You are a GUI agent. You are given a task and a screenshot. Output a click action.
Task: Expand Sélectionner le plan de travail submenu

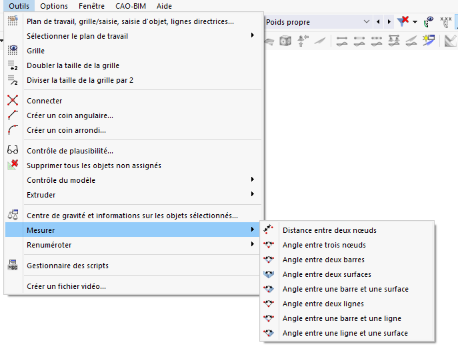253,35
